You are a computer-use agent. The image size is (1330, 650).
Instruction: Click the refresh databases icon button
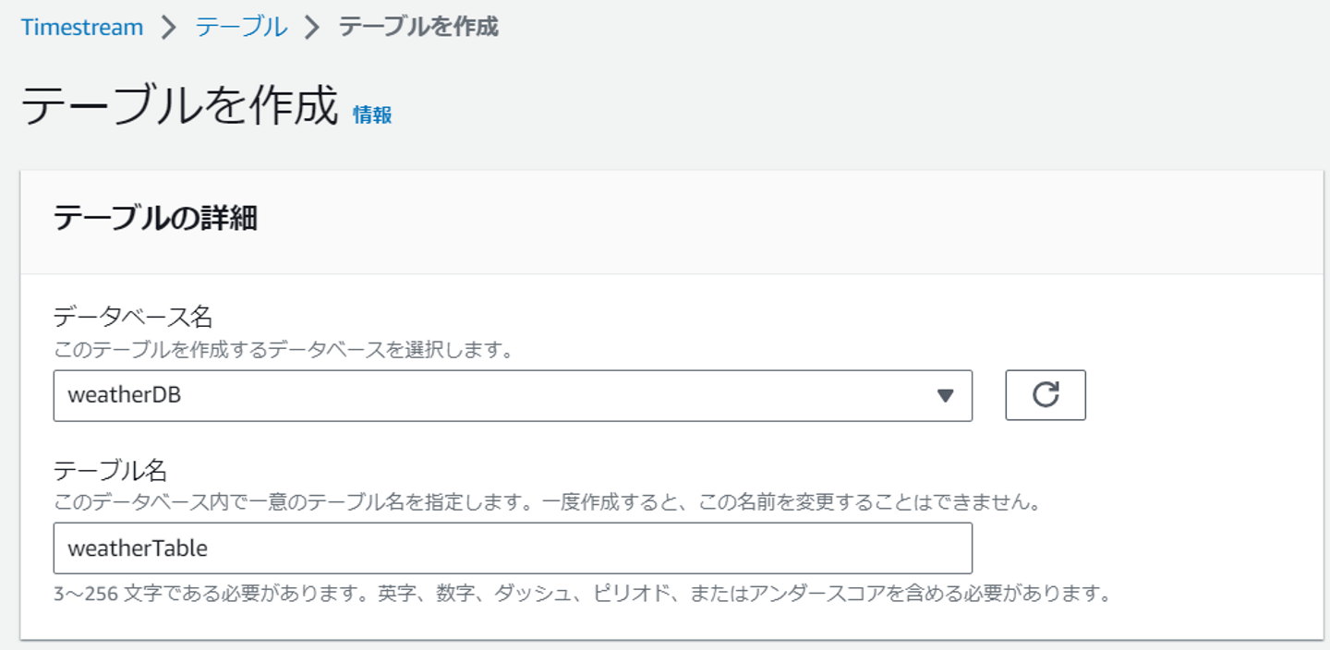click(1045, 395)
